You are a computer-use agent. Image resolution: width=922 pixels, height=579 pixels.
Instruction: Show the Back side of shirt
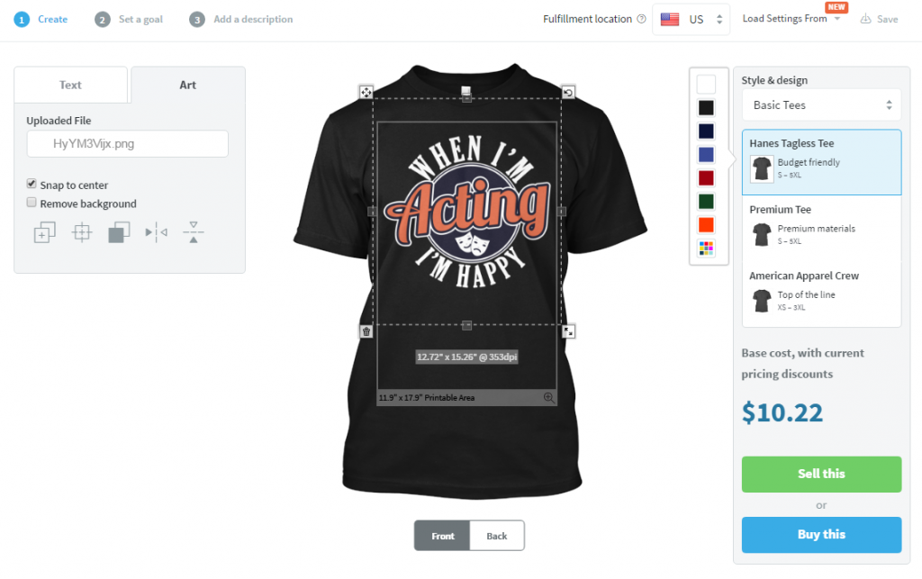[497, 536]
